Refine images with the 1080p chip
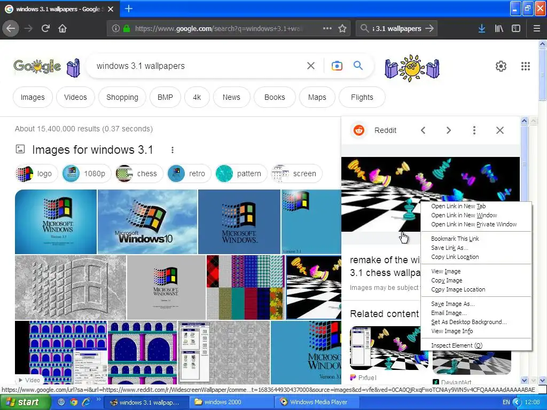This screenshot has width=547, height=410. tap(87, 174)
